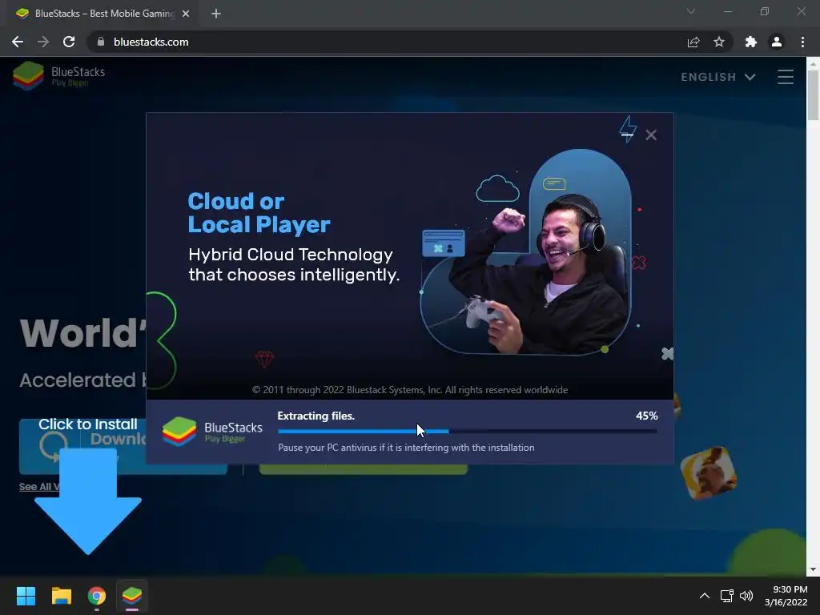Reload the bluestacks.com page
Viewport: 820px width, 615px height.
tap(69, 42)
